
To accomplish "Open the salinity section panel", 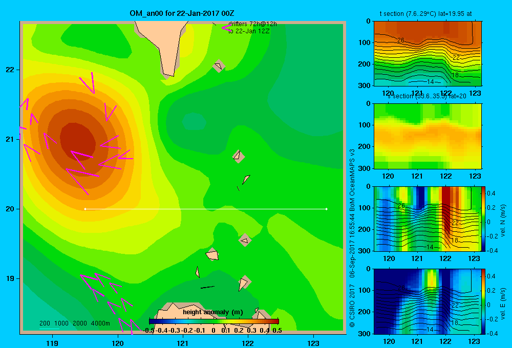I will click(428, 136).
